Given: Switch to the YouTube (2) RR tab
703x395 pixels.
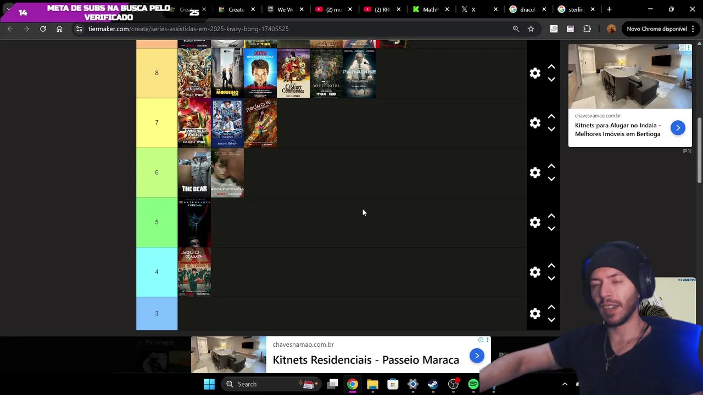Looking at the screenshot, I should (x=382, y=9).
